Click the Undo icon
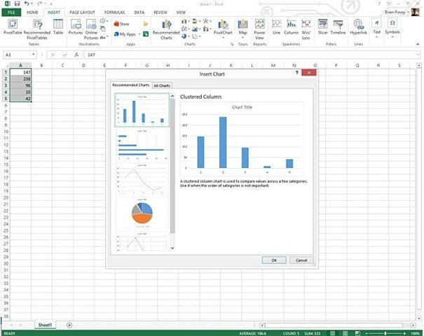 27,3
